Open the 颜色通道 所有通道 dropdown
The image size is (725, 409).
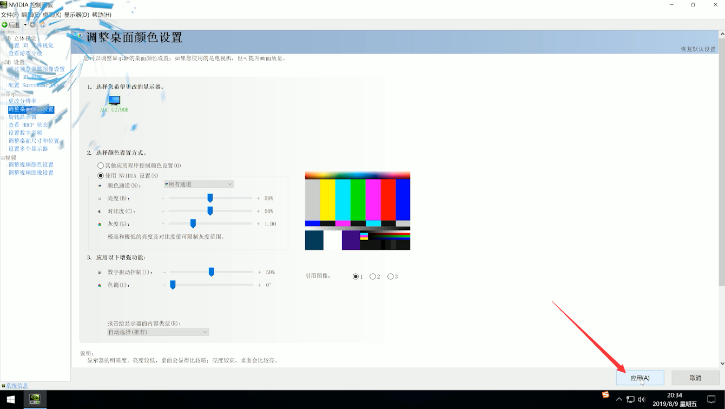pyautogui.click(x=199, y=184)
